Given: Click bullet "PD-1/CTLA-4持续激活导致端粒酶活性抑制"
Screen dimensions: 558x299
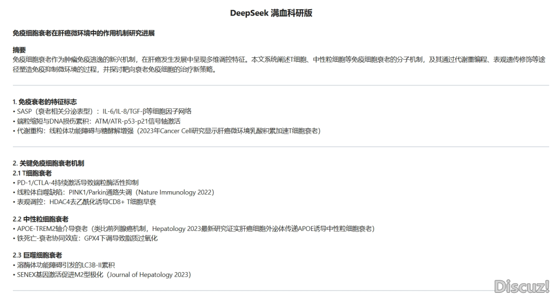Looking at the screenshot, I should (76, 183).
